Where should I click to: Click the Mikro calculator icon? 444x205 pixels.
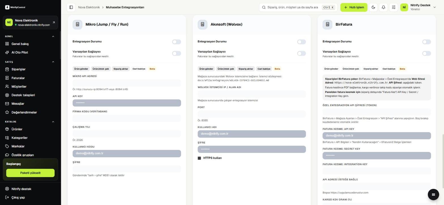[77, 25]
